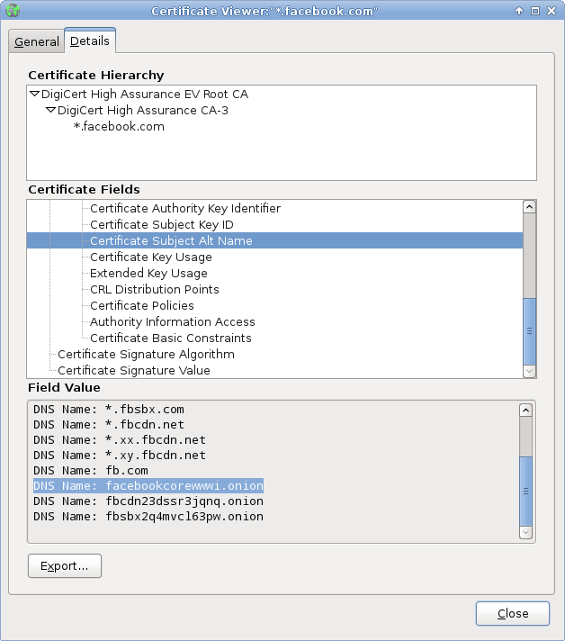Image resolution: width=565 pixels, height=641 pixels.
Task: Click DNS Name *.fbcdn.net line
Action: (109, 425)
